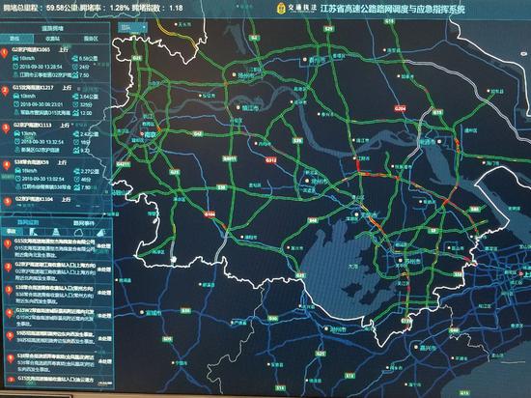Click congestion marker 4 for S38常合高速K56
The height and width of the screenshot is (398, 531).
[x=7, y=165]
